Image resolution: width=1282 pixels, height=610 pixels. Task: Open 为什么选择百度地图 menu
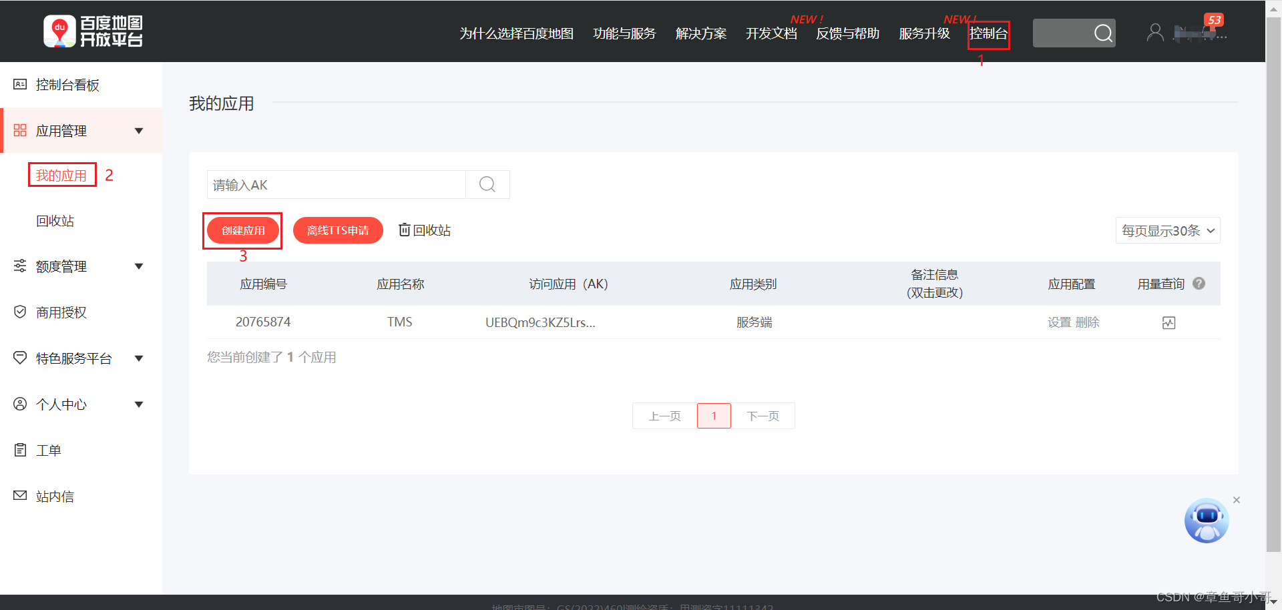coord(516,33)
